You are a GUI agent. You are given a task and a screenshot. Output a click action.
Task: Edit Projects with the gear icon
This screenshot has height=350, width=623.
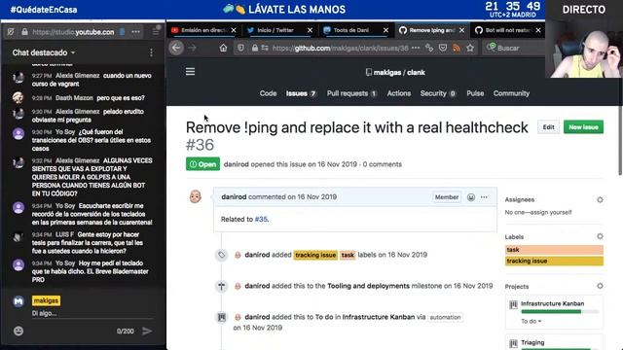tap(600, 286)
